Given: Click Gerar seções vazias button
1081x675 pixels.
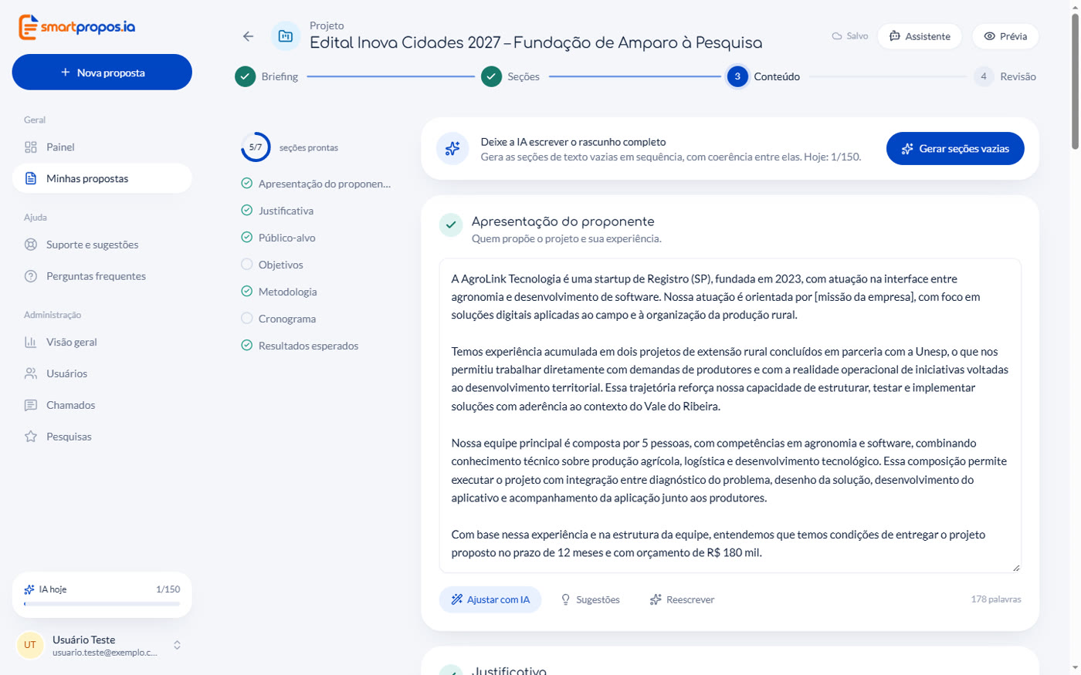Looking at the screenshot, I should pos(955,149).
